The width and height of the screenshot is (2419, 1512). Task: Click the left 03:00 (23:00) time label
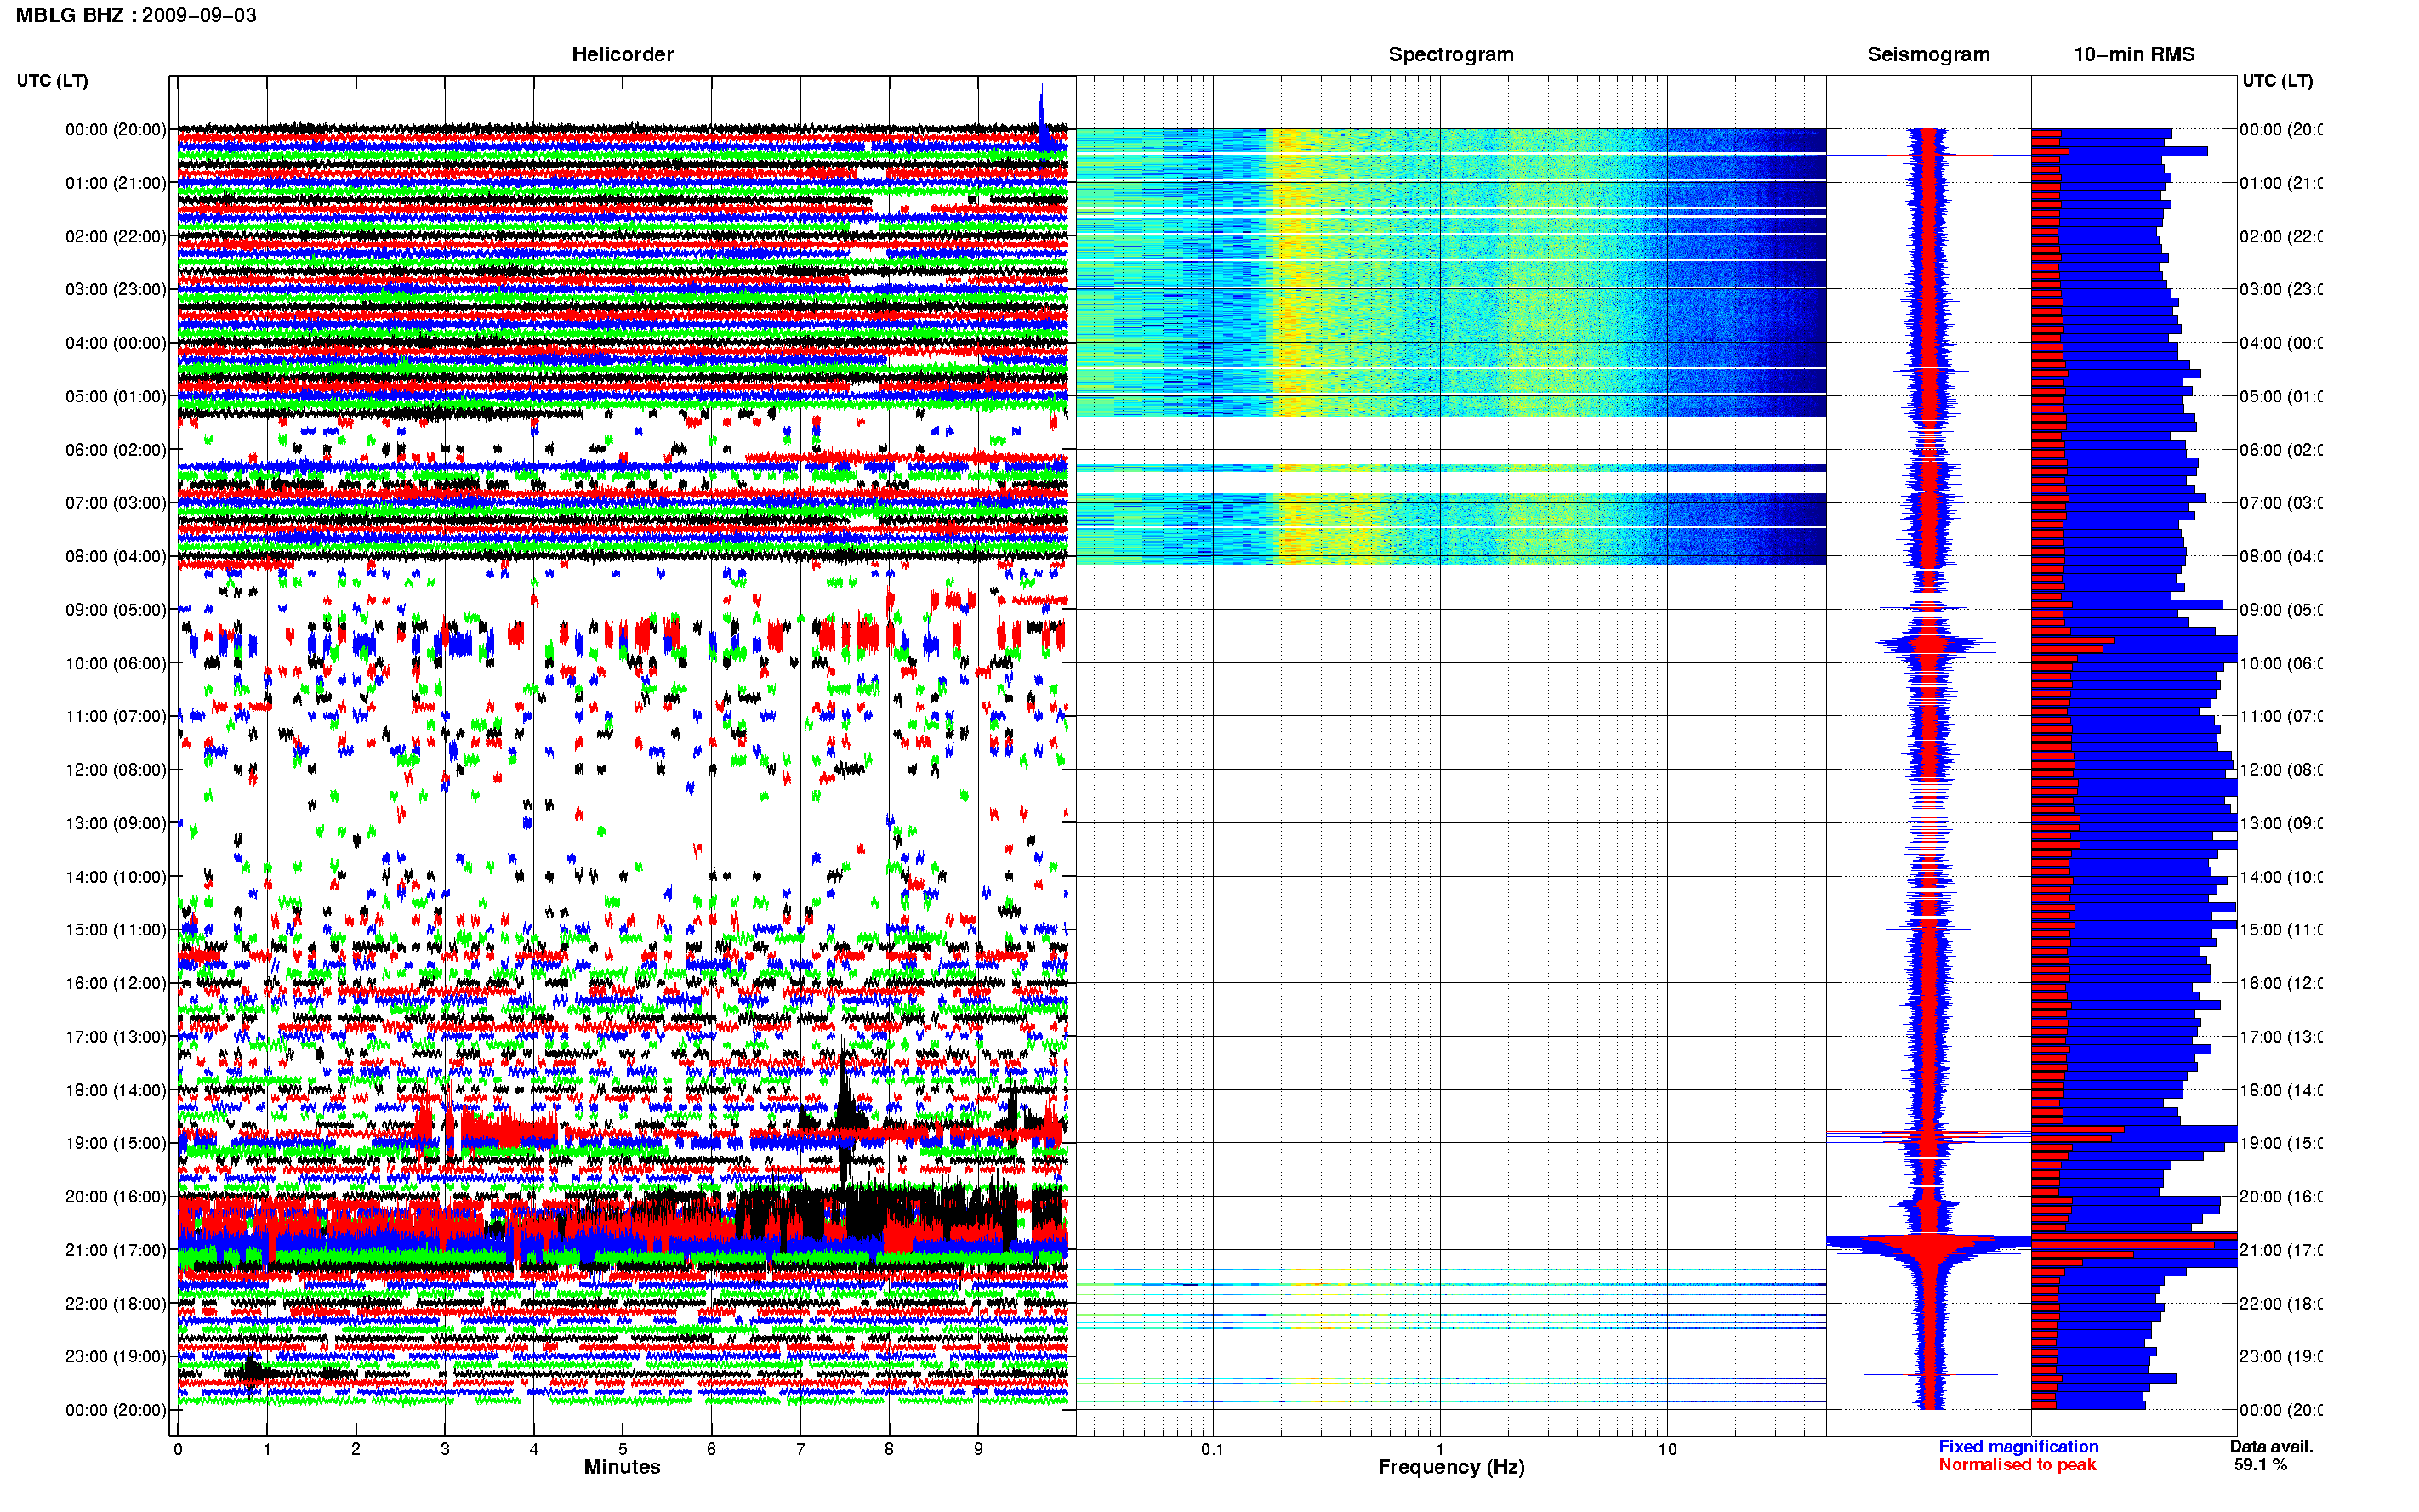pyautogui.click(x=115, y=289)
